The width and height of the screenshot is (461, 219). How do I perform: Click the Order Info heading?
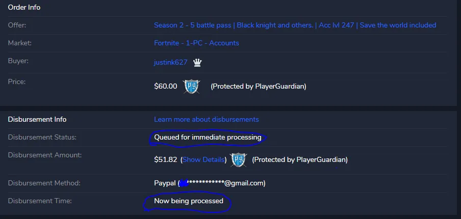(x=24, y=7)
